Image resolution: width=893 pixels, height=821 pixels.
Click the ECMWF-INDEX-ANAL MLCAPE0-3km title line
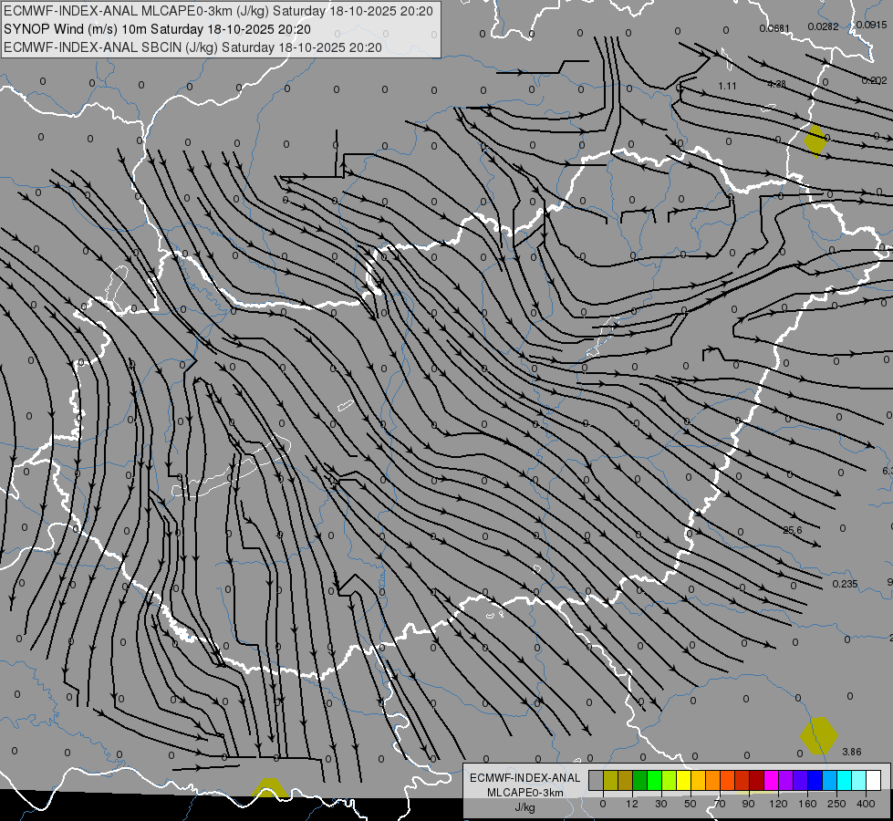218,11
